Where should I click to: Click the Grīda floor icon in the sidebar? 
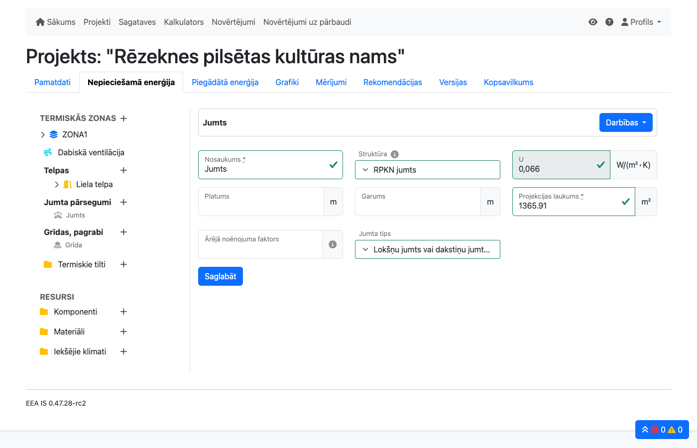pyautogui.click(x=57, y=245)
